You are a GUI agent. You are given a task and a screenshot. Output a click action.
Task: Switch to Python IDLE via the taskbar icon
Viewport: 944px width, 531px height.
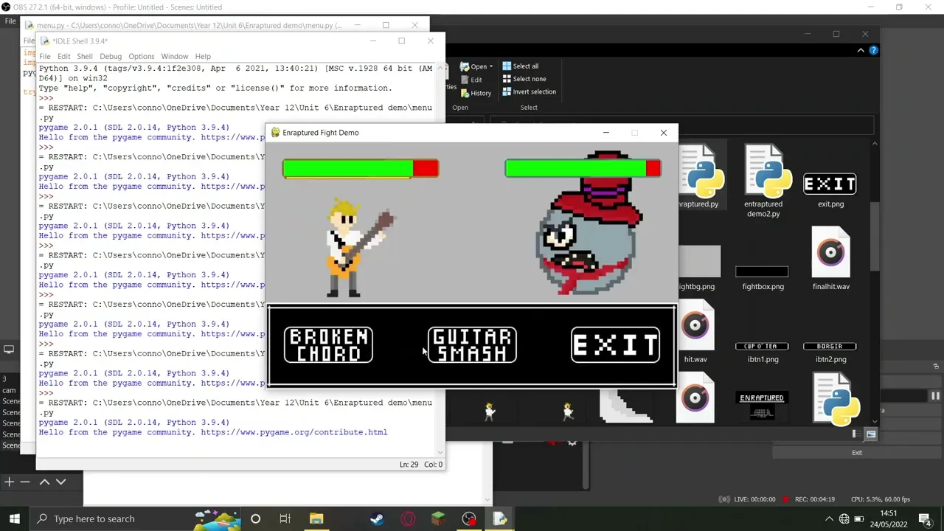click(x=499, y=519)
